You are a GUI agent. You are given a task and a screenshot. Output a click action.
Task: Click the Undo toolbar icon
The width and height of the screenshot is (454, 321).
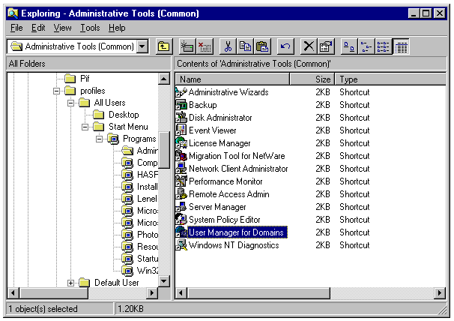pos(285,46)
